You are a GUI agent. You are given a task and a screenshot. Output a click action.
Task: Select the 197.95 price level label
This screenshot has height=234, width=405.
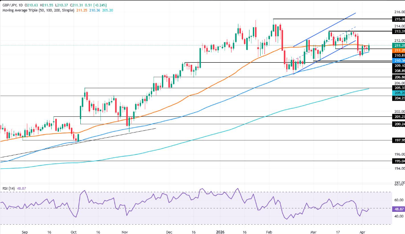tap(399, 140)
